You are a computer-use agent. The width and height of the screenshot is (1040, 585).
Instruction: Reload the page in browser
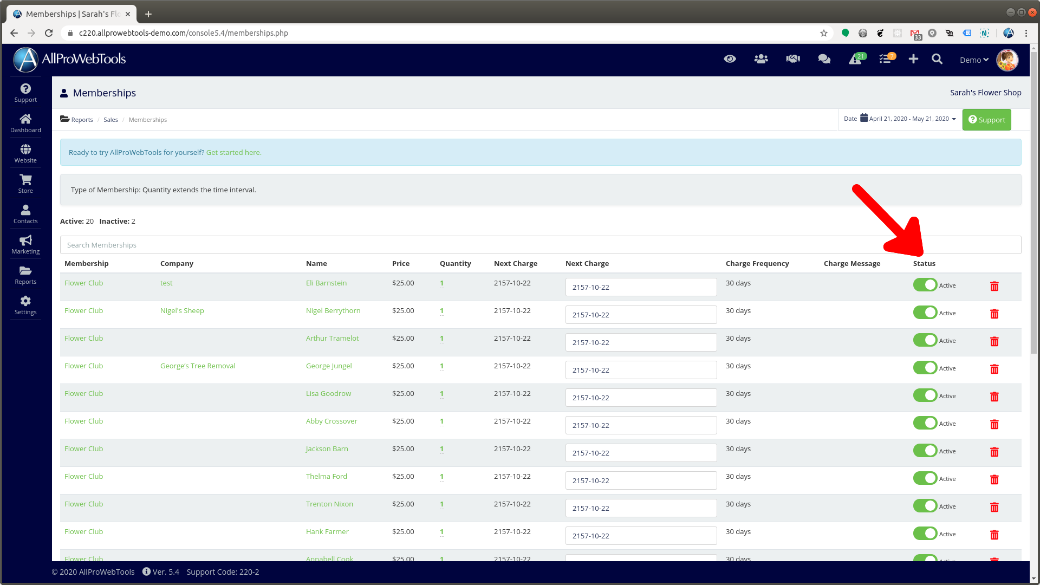pyautogui.click(x=49, y=33)
